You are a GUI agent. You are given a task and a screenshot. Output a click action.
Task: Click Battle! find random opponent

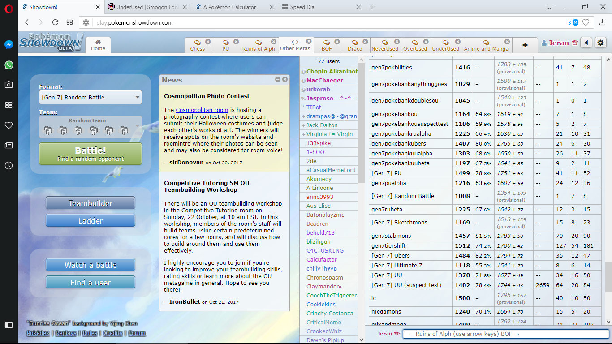(91, 154)
